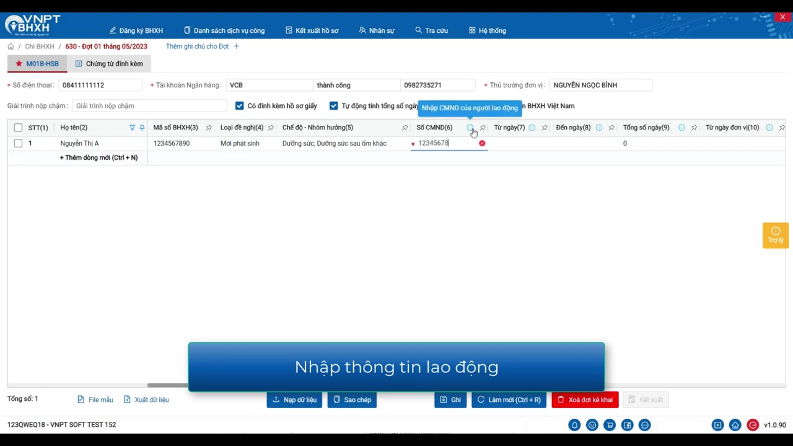Screen dimensions: 793x446
Task: Click the blue home icon in status bar
Action: coord(735,425)
